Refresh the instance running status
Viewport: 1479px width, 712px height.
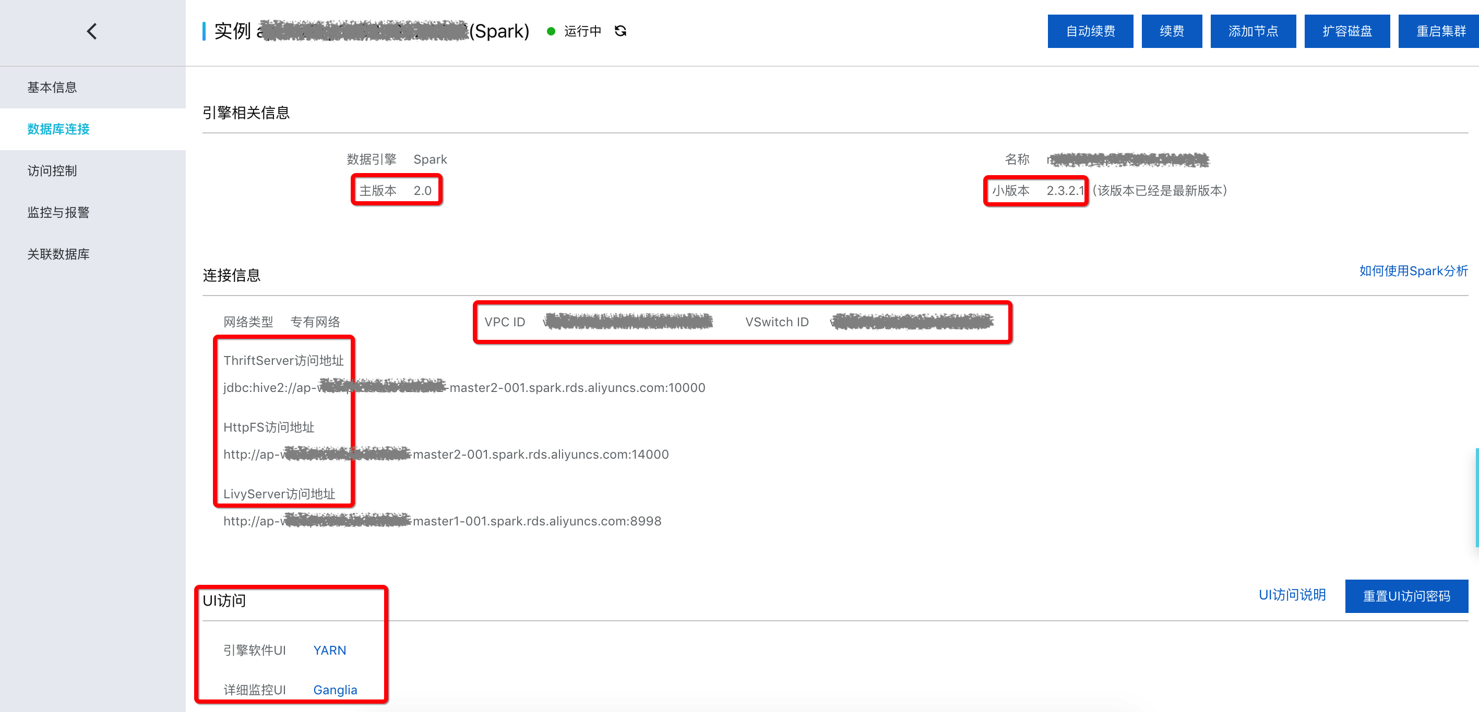pos(620,31)
